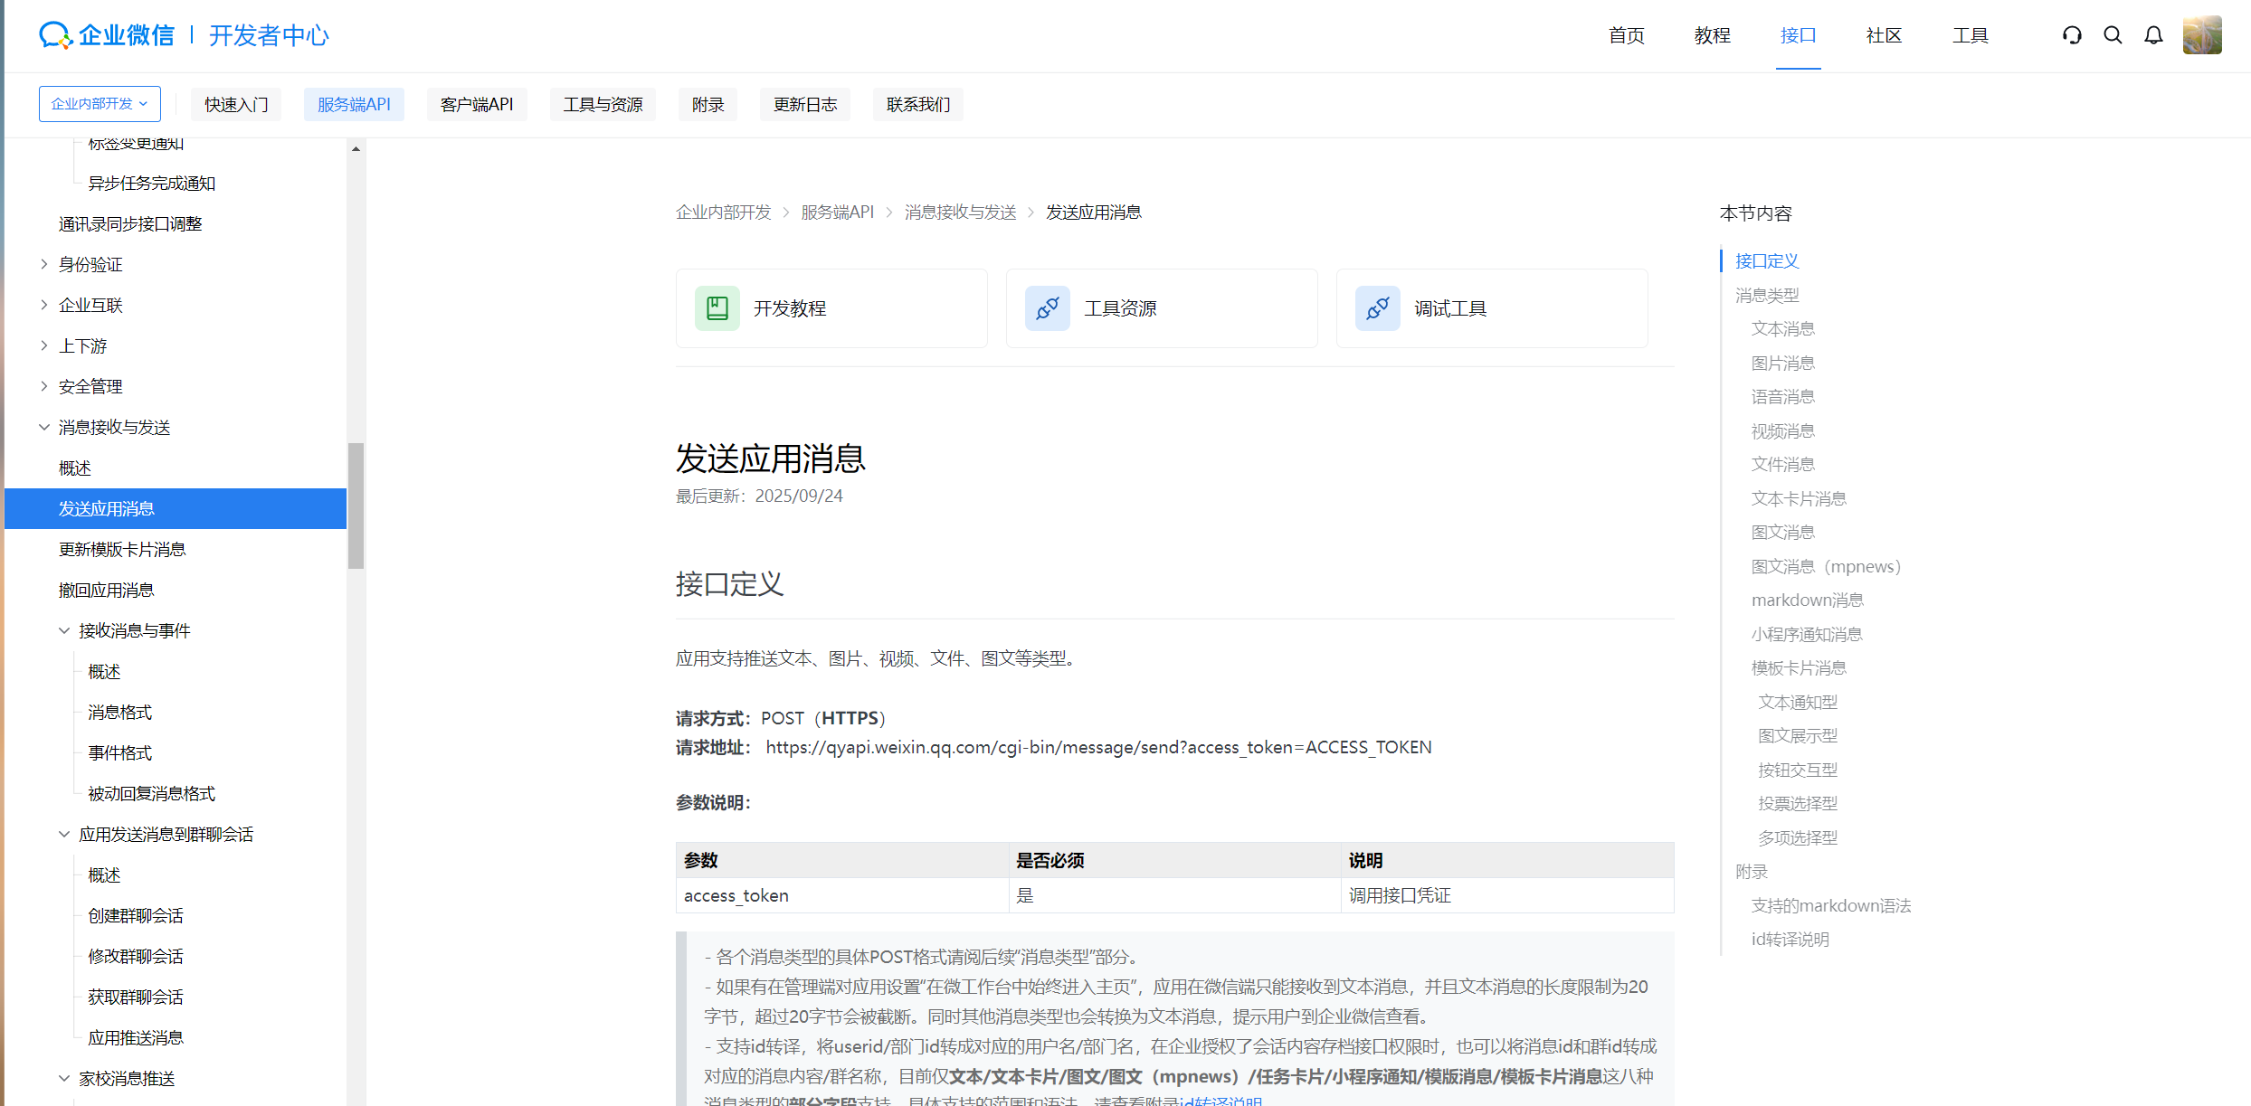The height and width of the screenshot is (1106, 2251).
Task: Click the 调试工具 link icon
Action: click(x=1377, y=308)
